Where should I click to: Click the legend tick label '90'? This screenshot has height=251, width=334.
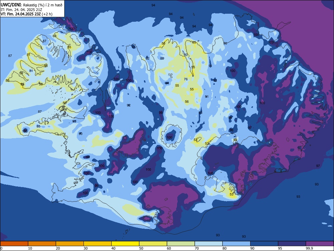click(x=253, y=248)
